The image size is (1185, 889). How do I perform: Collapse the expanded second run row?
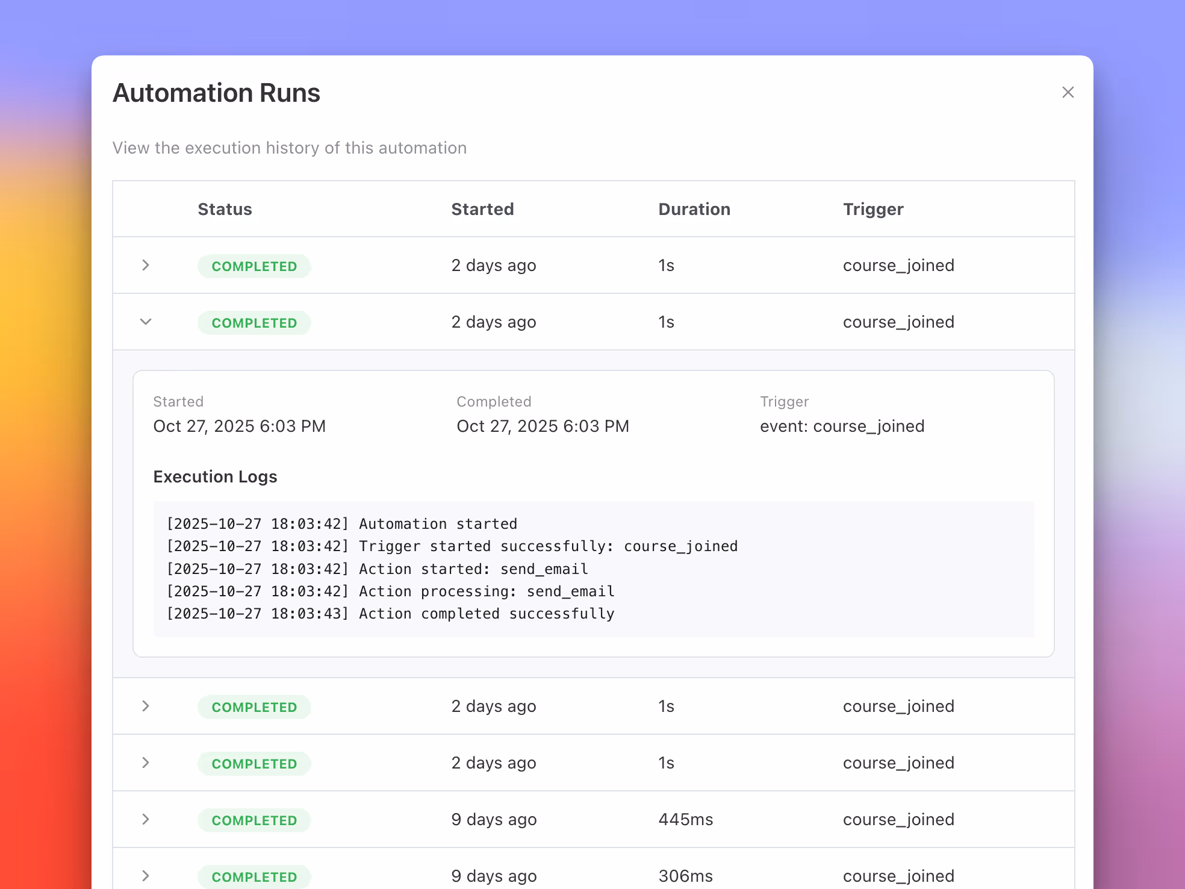(145, 322)
